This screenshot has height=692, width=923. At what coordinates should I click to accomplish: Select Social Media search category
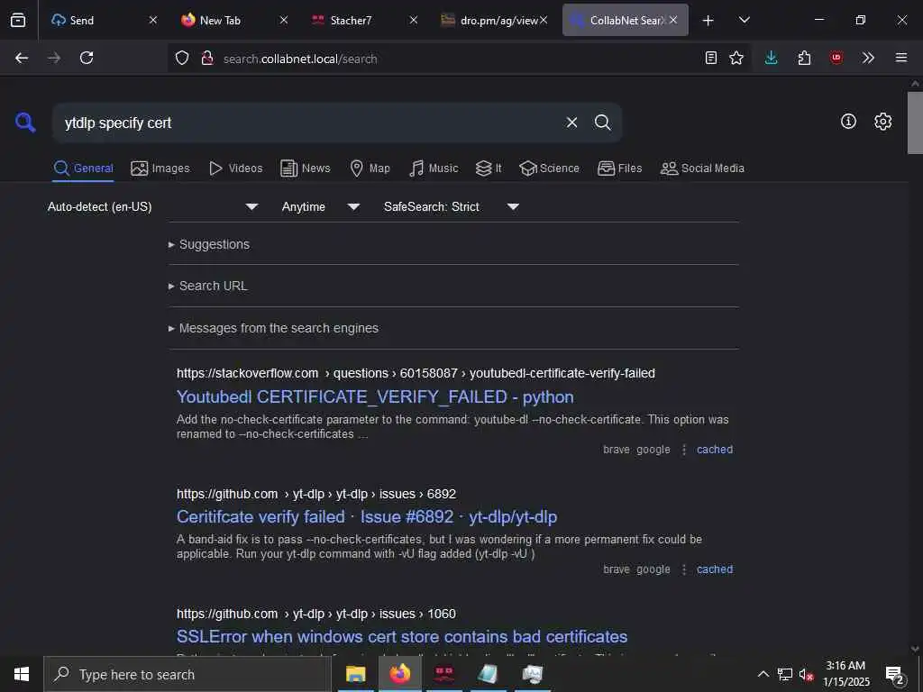[x=702, y=168]
